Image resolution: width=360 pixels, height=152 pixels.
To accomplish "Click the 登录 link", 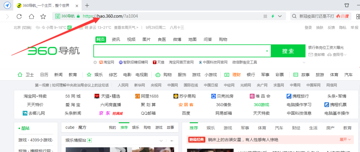I will pos(308,28).
